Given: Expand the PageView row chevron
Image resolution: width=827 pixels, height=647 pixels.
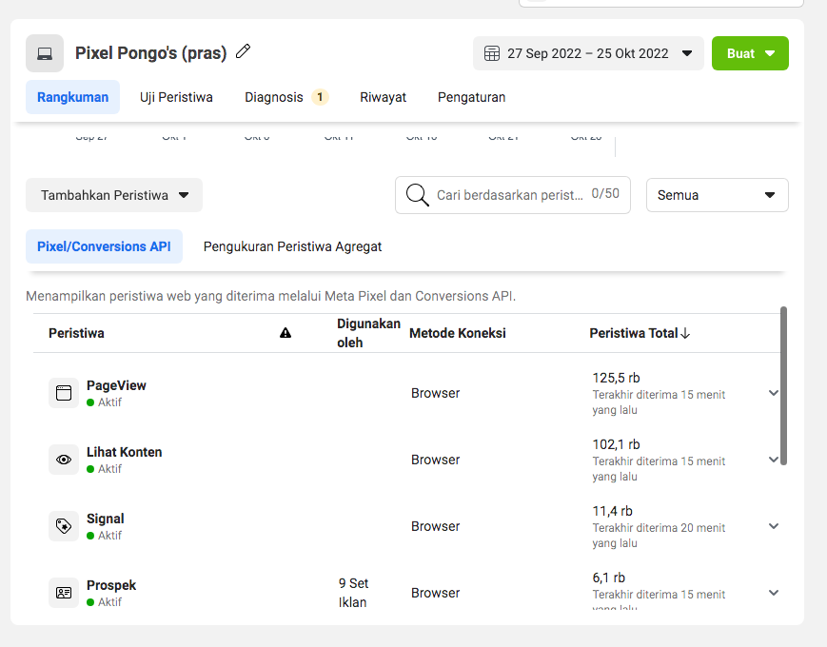Looking at the screenshot, I should click(x=774, y=393).
